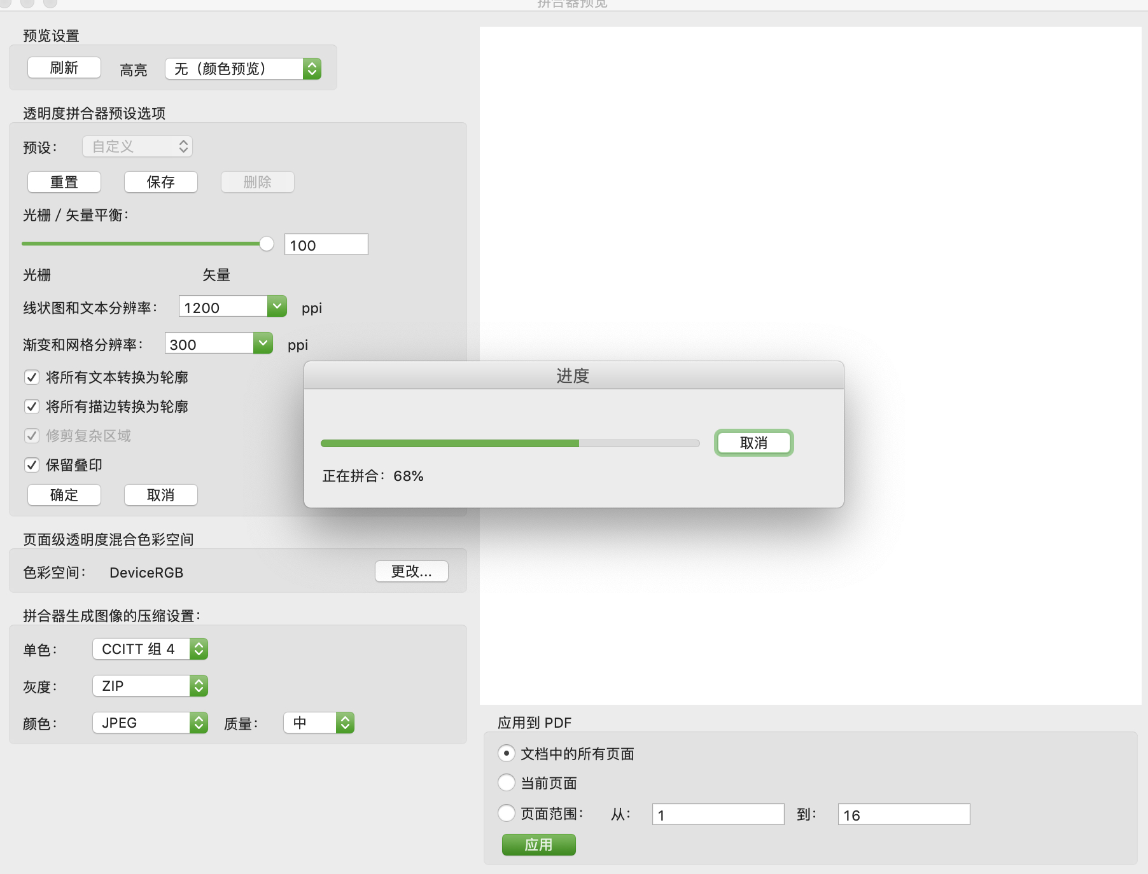This screenshot has height=874, width=1148.
Task: Select 页面范围 radio button
Action: pyautogui.click(x=507, y=813)
